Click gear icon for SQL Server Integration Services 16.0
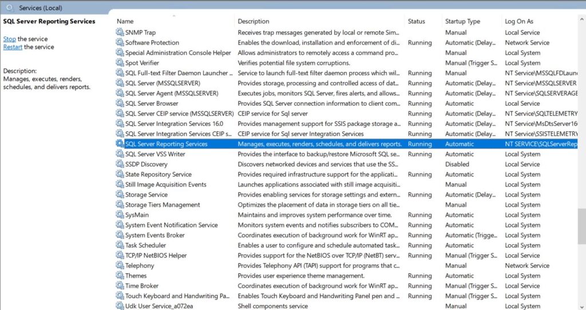This screenshot has height=310, width=586. (120, 123)
